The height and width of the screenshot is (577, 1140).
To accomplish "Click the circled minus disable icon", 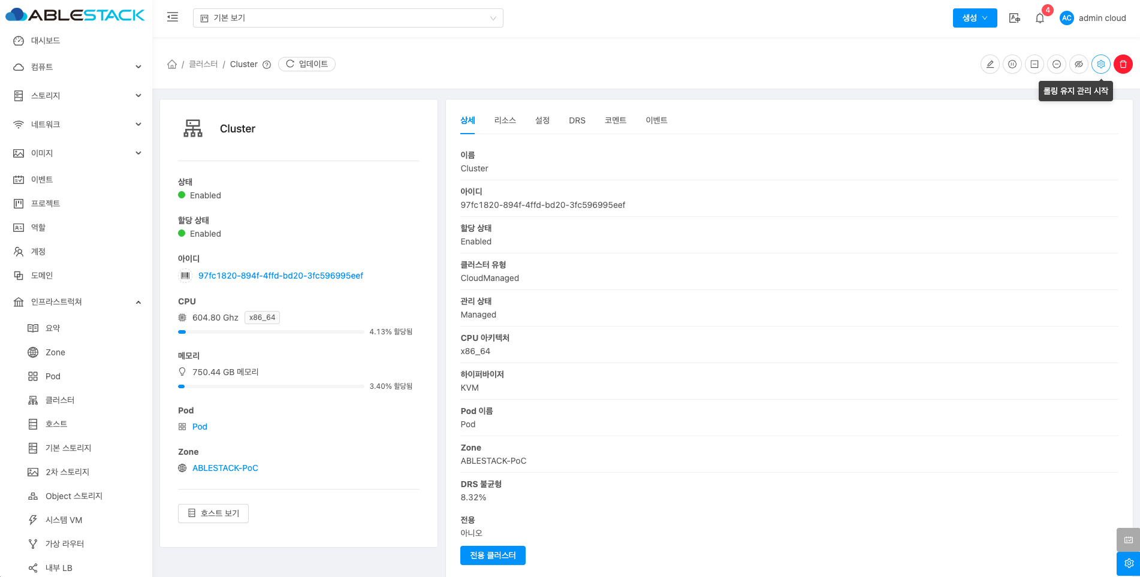I will [1057, 64].
